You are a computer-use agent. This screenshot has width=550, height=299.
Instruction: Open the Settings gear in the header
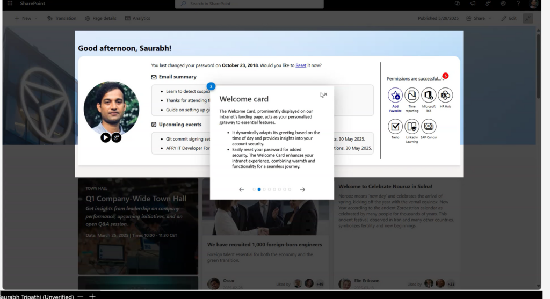[x=503, y=4]
